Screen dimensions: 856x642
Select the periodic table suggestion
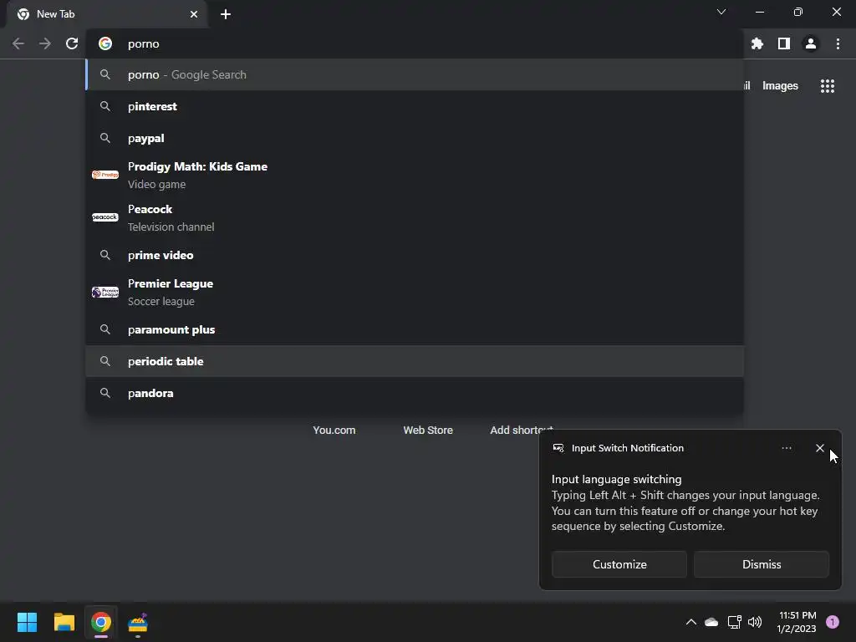415,361
